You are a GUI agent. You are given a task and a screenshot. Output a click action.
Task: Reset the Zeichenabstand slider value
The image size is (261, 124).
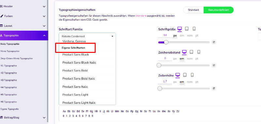click(x=214, y=65)
